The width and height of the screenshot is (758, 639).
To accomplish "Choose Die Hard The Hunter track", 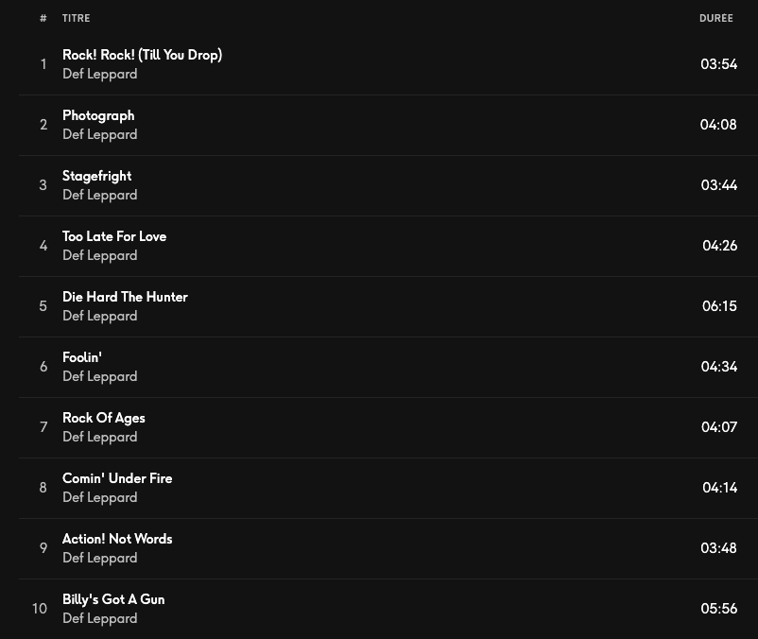I will point(125,297).
